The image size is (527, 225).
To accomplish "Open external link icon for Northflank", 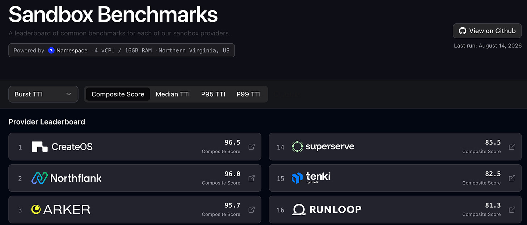I will pyautogui.click(x=252, y=178).
